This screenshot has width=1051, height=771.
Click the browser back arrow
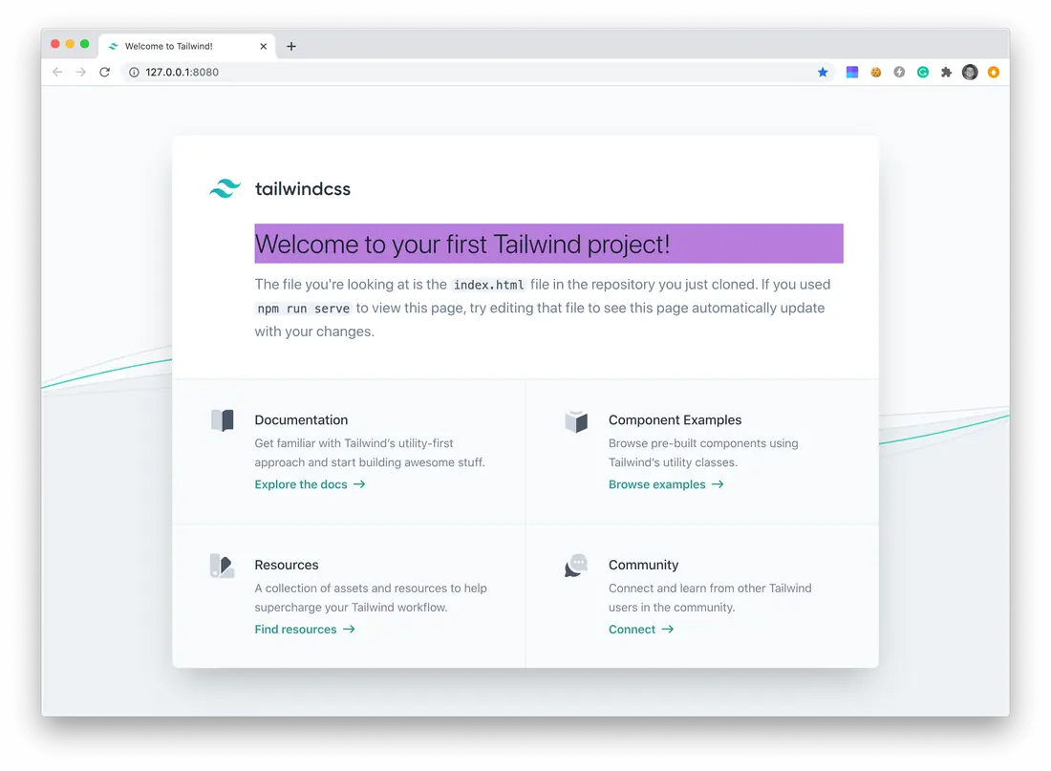57,73
